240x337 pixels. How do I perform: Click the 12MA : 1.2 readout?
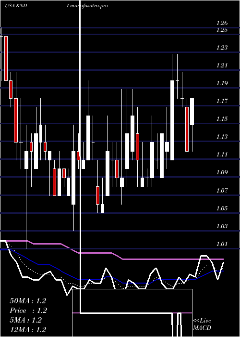coord(28,330)
